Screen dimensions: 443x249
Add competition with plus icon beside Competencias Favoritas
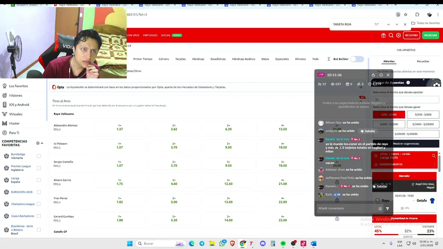(38, 143)
